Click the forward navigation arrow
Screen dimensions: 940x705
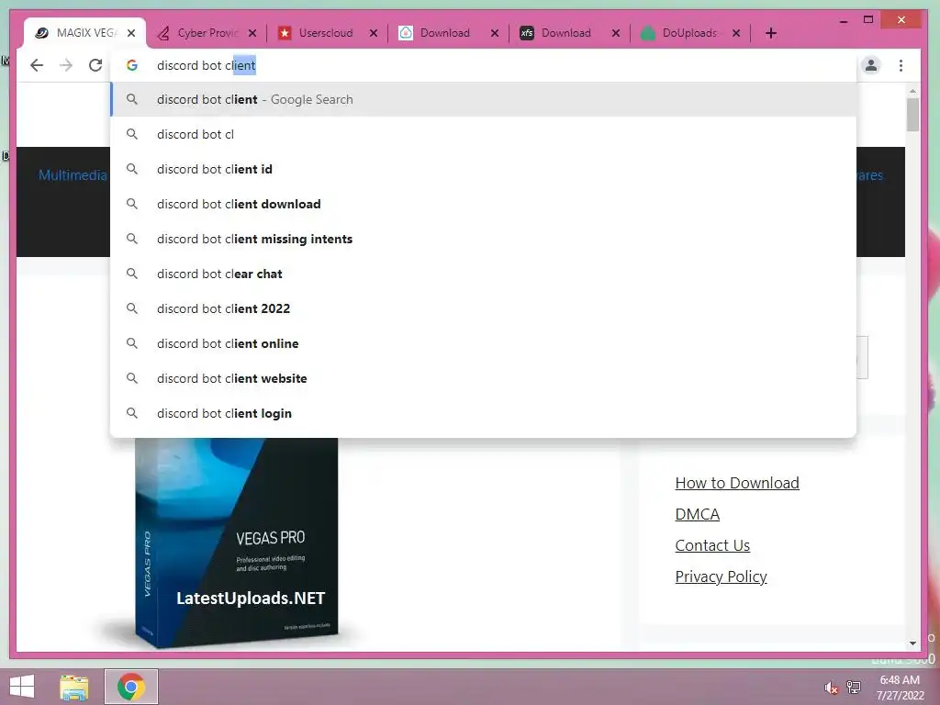click(x=66, y=65)
